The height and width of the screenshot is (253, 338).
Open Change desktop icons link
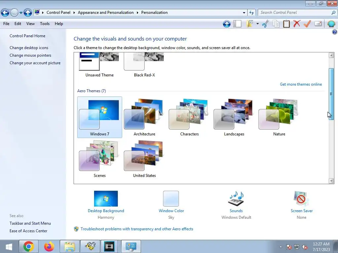point(29,48)
